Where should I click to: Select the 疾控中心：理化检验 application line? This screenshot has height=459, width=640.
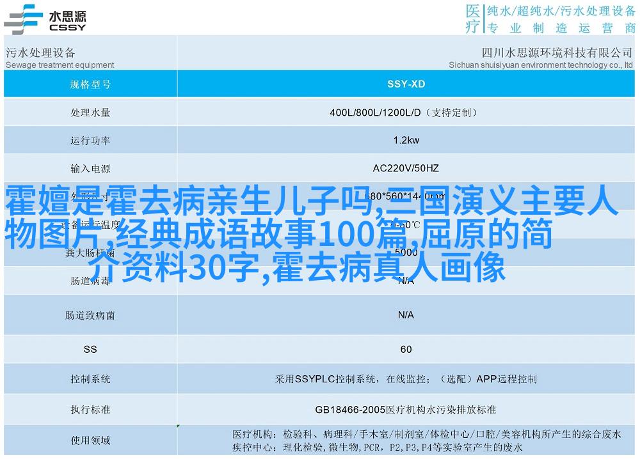pyautogui.click(x=377, y=447)
